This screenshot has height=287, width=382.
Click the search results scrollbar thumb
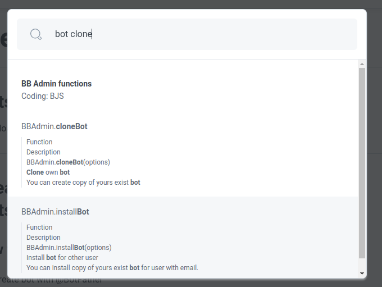click(x=362, y=163)
